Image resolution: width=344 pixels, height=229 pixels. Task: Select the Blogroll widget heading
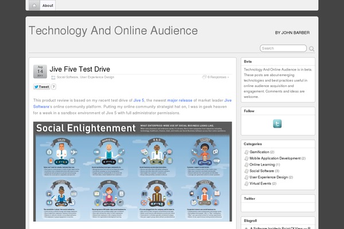click(251, 220)
